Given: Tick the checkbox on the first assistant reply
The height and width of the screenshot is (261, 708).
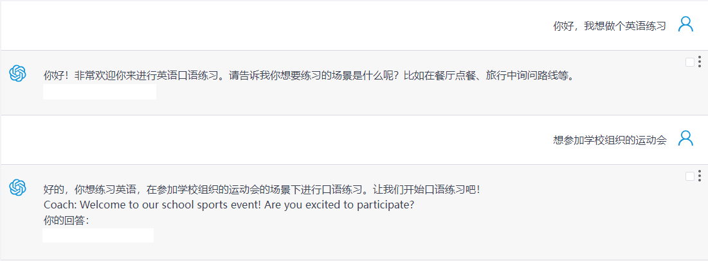Looking at the screenshot, I should coord(690,62).
